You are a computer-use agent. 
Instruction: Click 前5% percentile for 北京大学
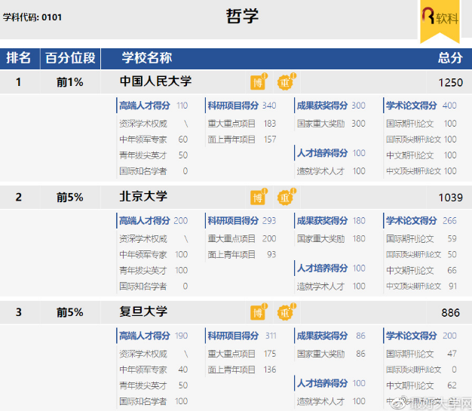70,198
